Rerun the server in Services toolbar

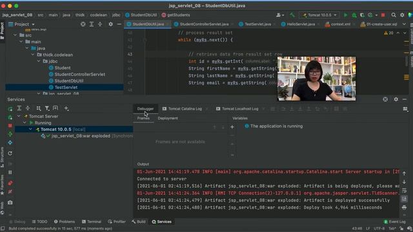pyautogui.click(x=10, y=109)
